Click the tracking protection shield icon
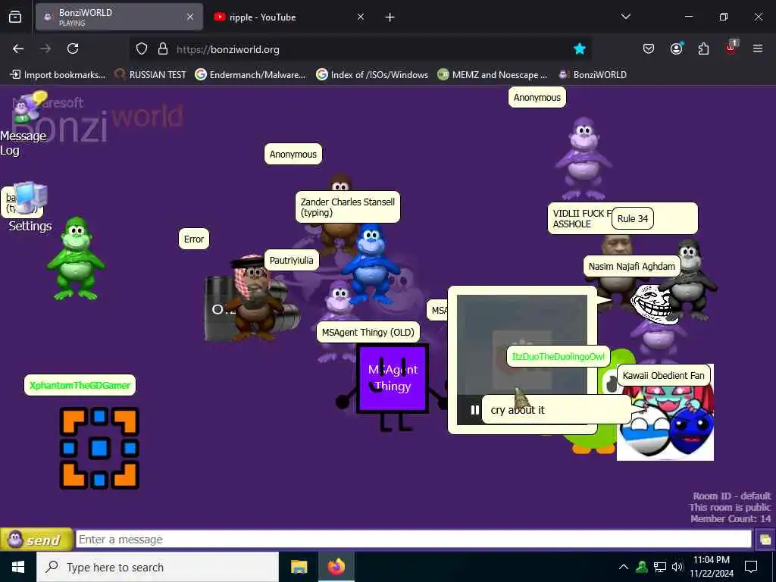The width and height of the screenshot is (776, 582). [142, 49]
